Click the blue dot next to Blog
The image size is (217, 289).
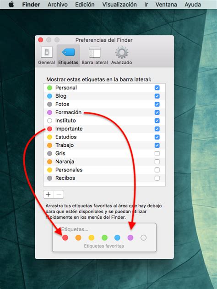click(49, 96)
